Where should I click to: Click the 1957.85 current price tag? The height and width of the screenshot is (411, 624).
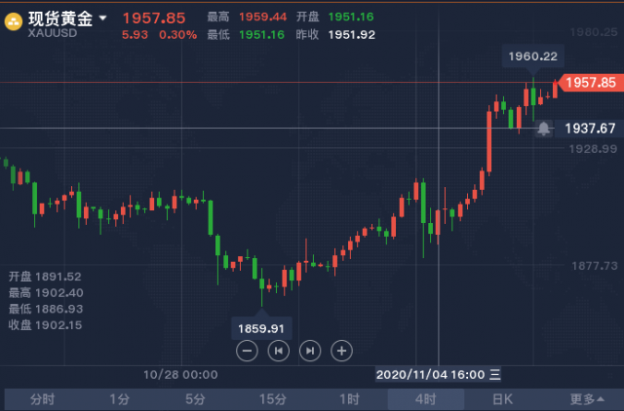(x=591, y=83)
